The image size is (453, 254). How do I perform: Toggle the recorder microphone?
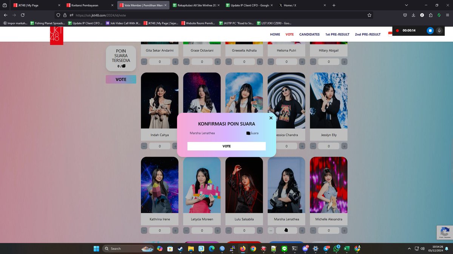439,30
